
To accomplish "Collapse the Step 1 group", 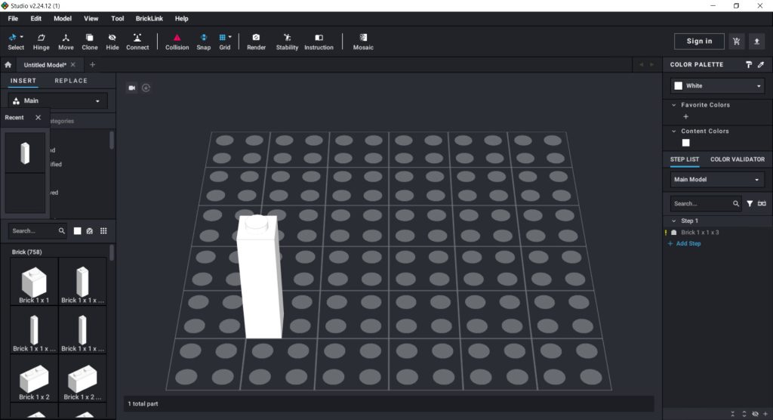I will (x=674, y=221).
